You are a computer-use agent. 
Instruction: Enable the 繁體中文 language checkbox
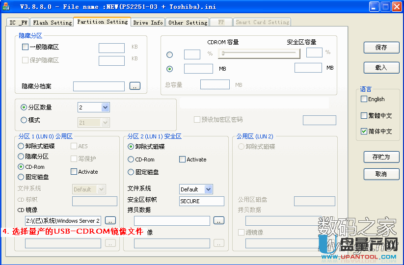click(x=364, y=115)
